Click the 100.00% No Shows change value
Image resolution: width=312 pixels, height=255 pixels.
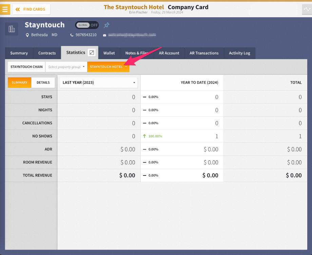pyautogui.click(x=155, y=136)
